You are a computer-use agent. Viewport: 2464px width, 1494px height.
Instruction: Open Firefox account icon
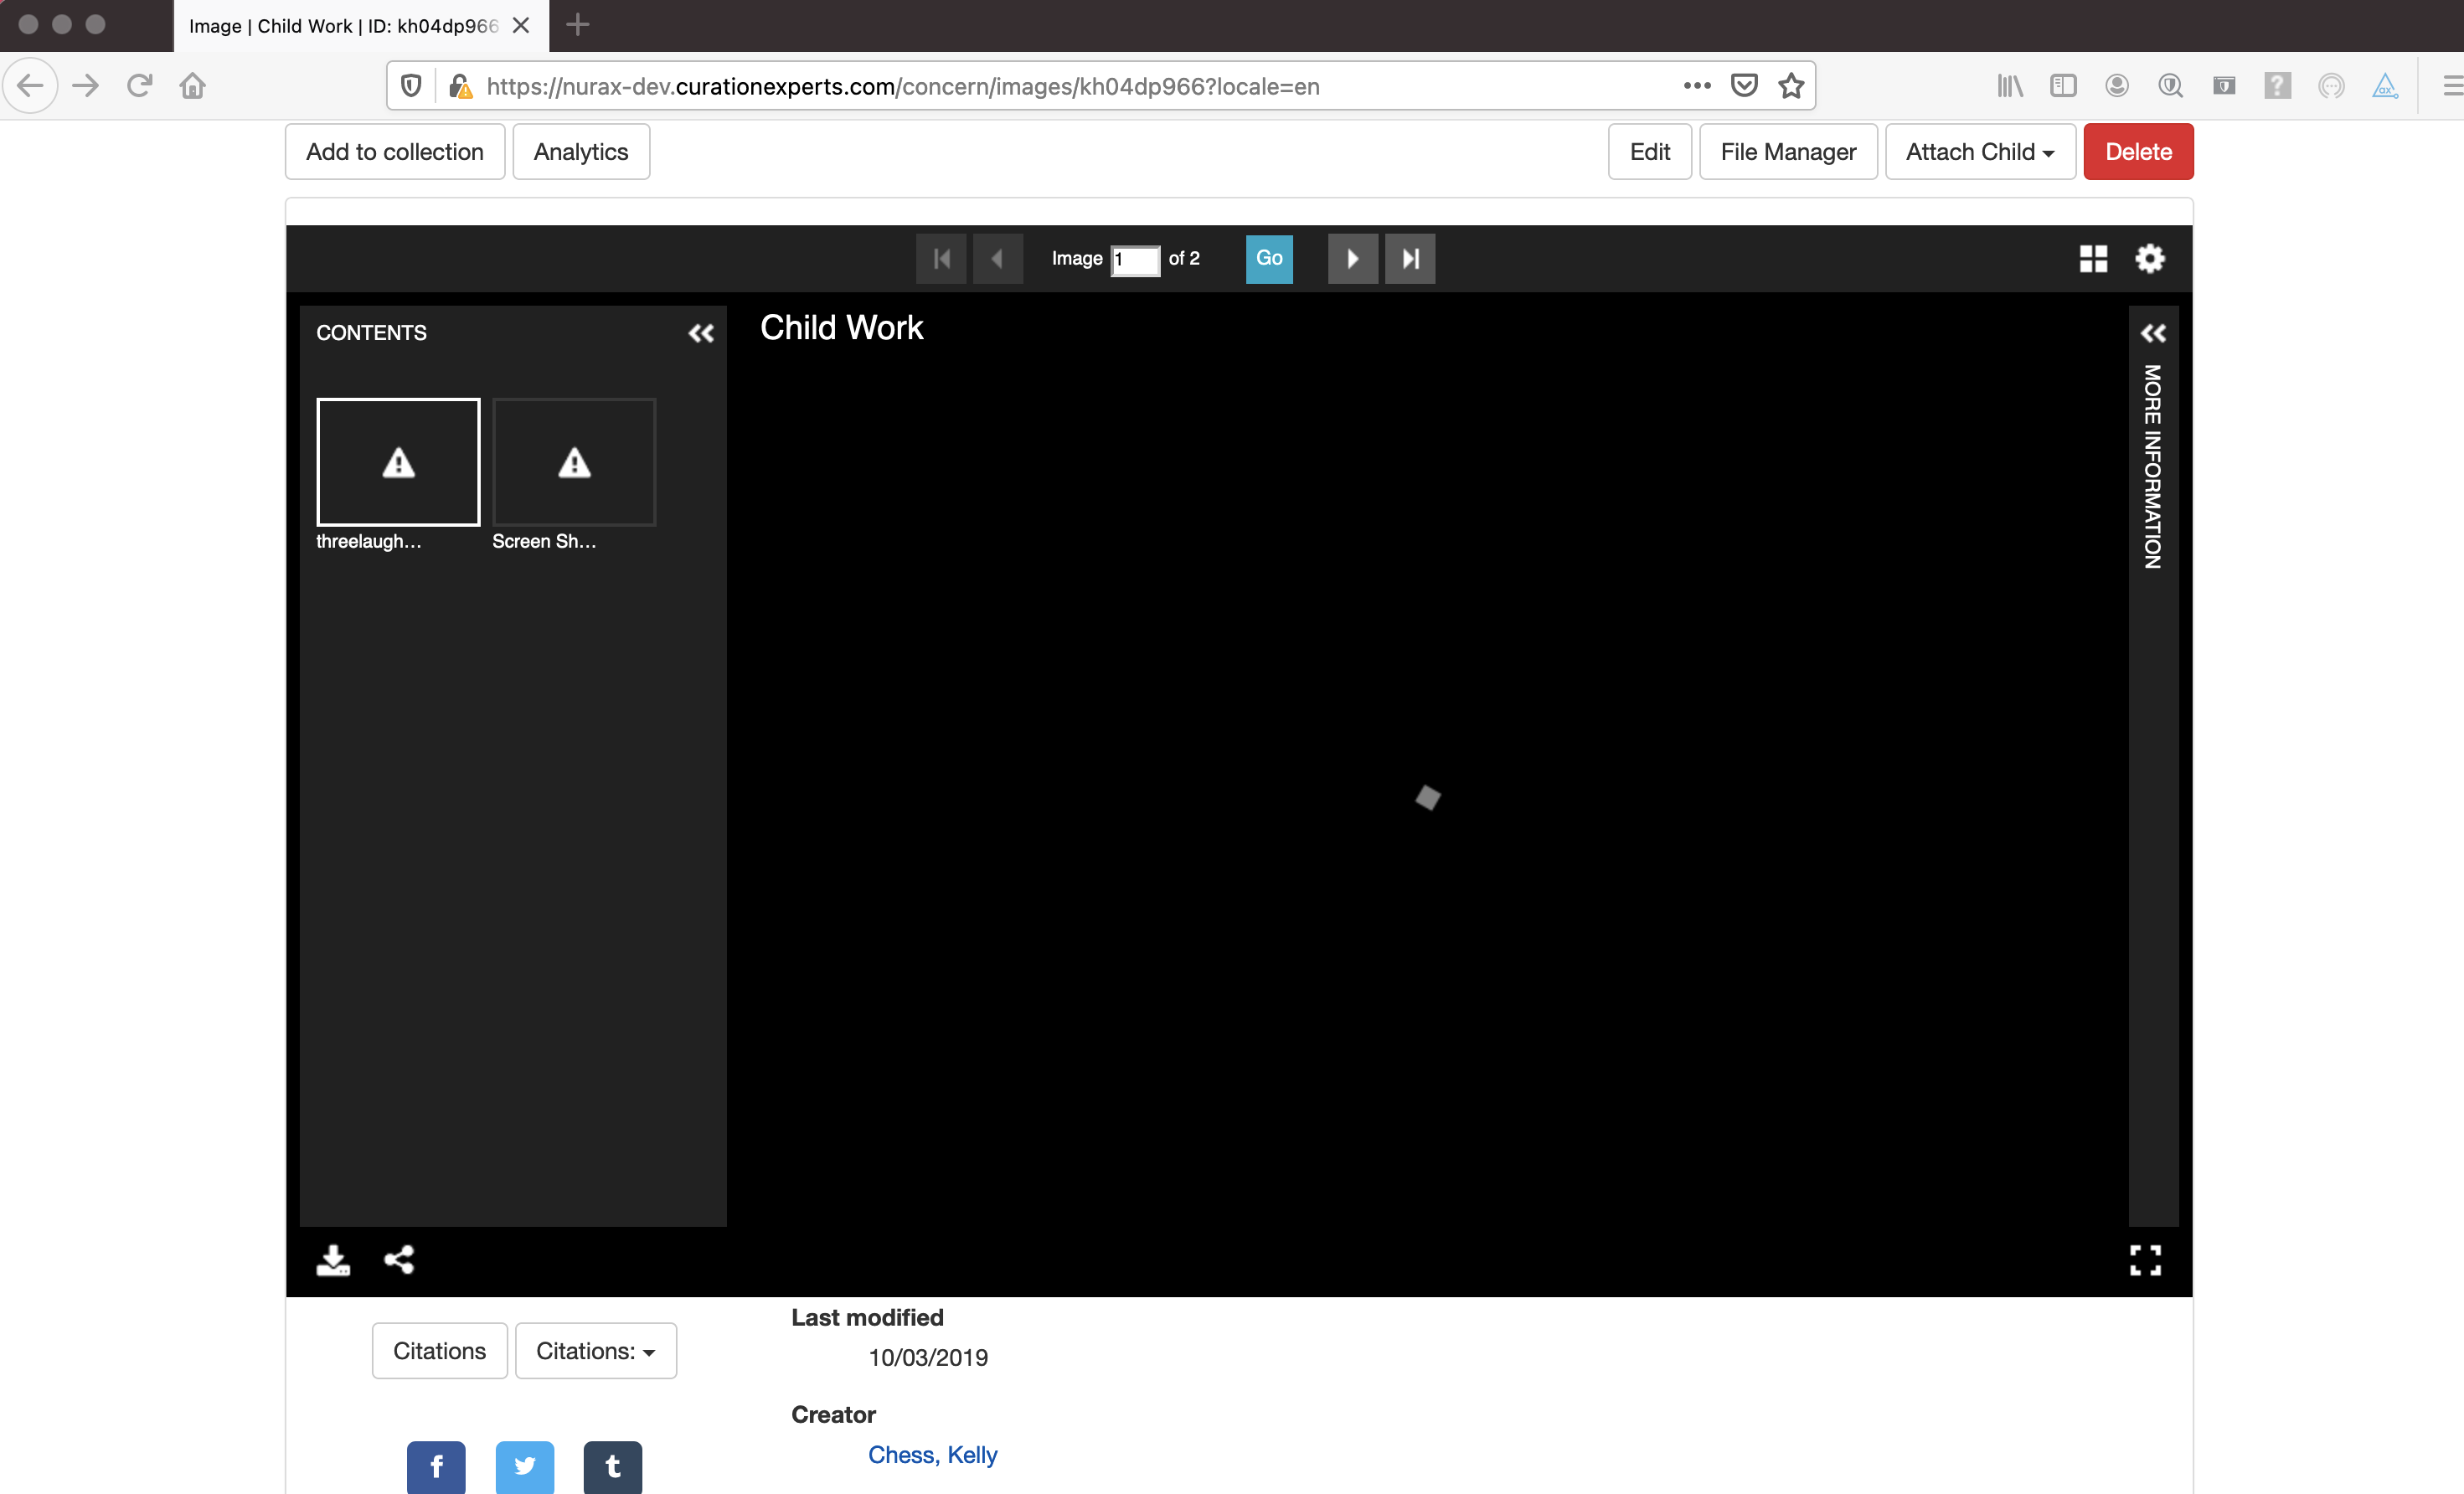tap(2117, 86)
